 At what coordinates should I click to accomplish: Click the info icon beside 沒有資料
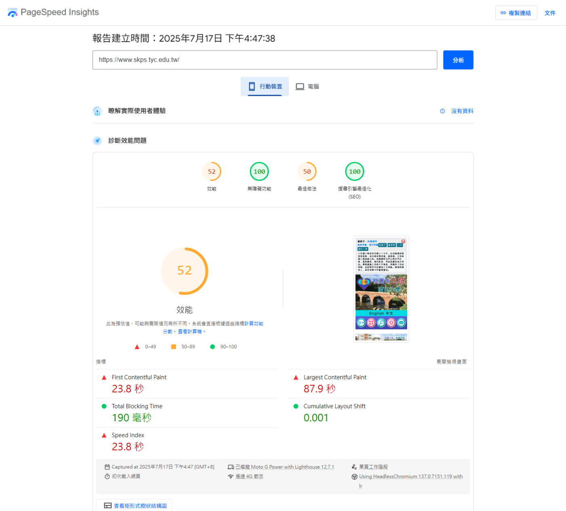click(x=442, y=111)
